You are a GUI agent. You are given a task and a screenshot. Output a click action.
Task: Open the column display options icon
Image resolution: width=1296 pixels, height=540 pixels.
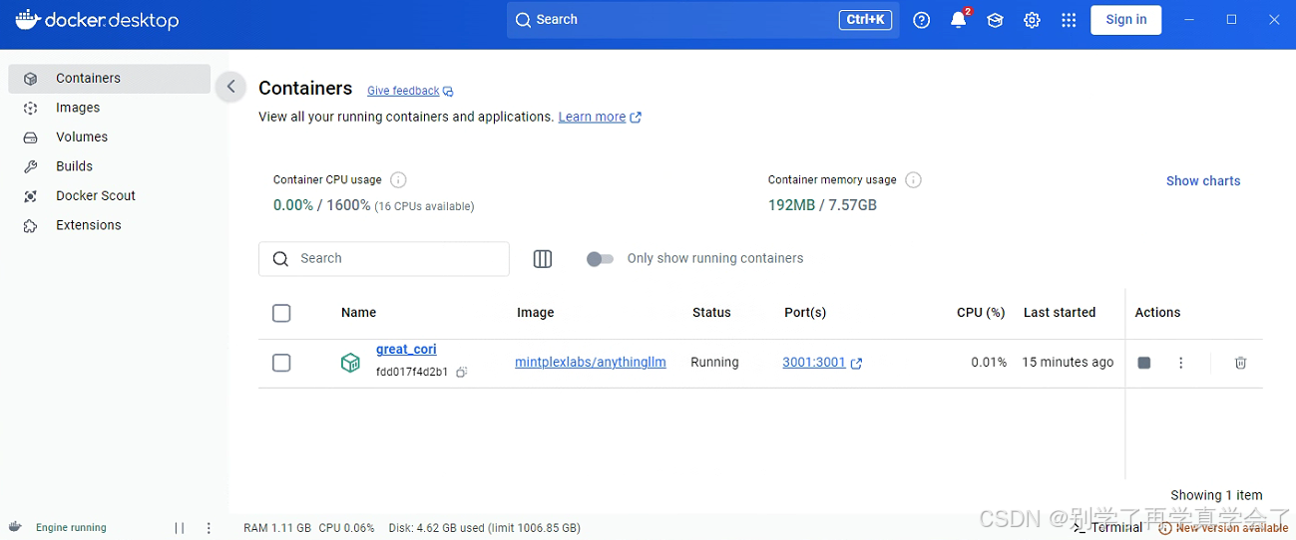[543, 259]
